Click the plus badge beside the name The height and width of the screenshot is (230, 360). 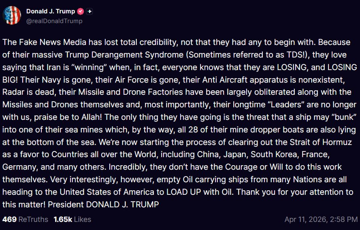(x=89, y=11)
